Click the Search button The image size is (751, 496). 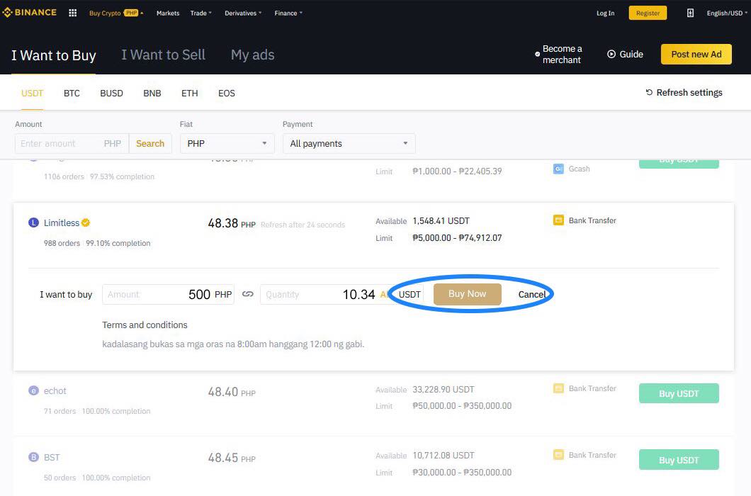tap(150, 143)
